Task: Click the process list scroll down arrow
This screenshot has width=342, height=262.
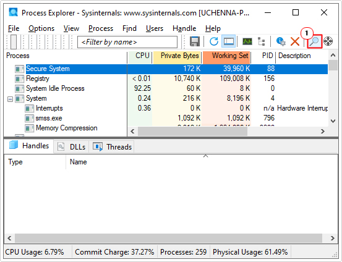Action: pyautogui.click(x=333, y=121)
